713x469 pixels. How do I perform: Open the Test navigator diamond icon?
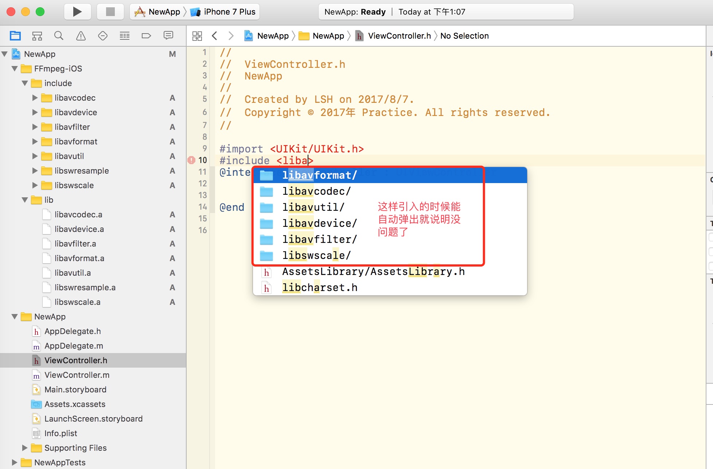point(103,36)
